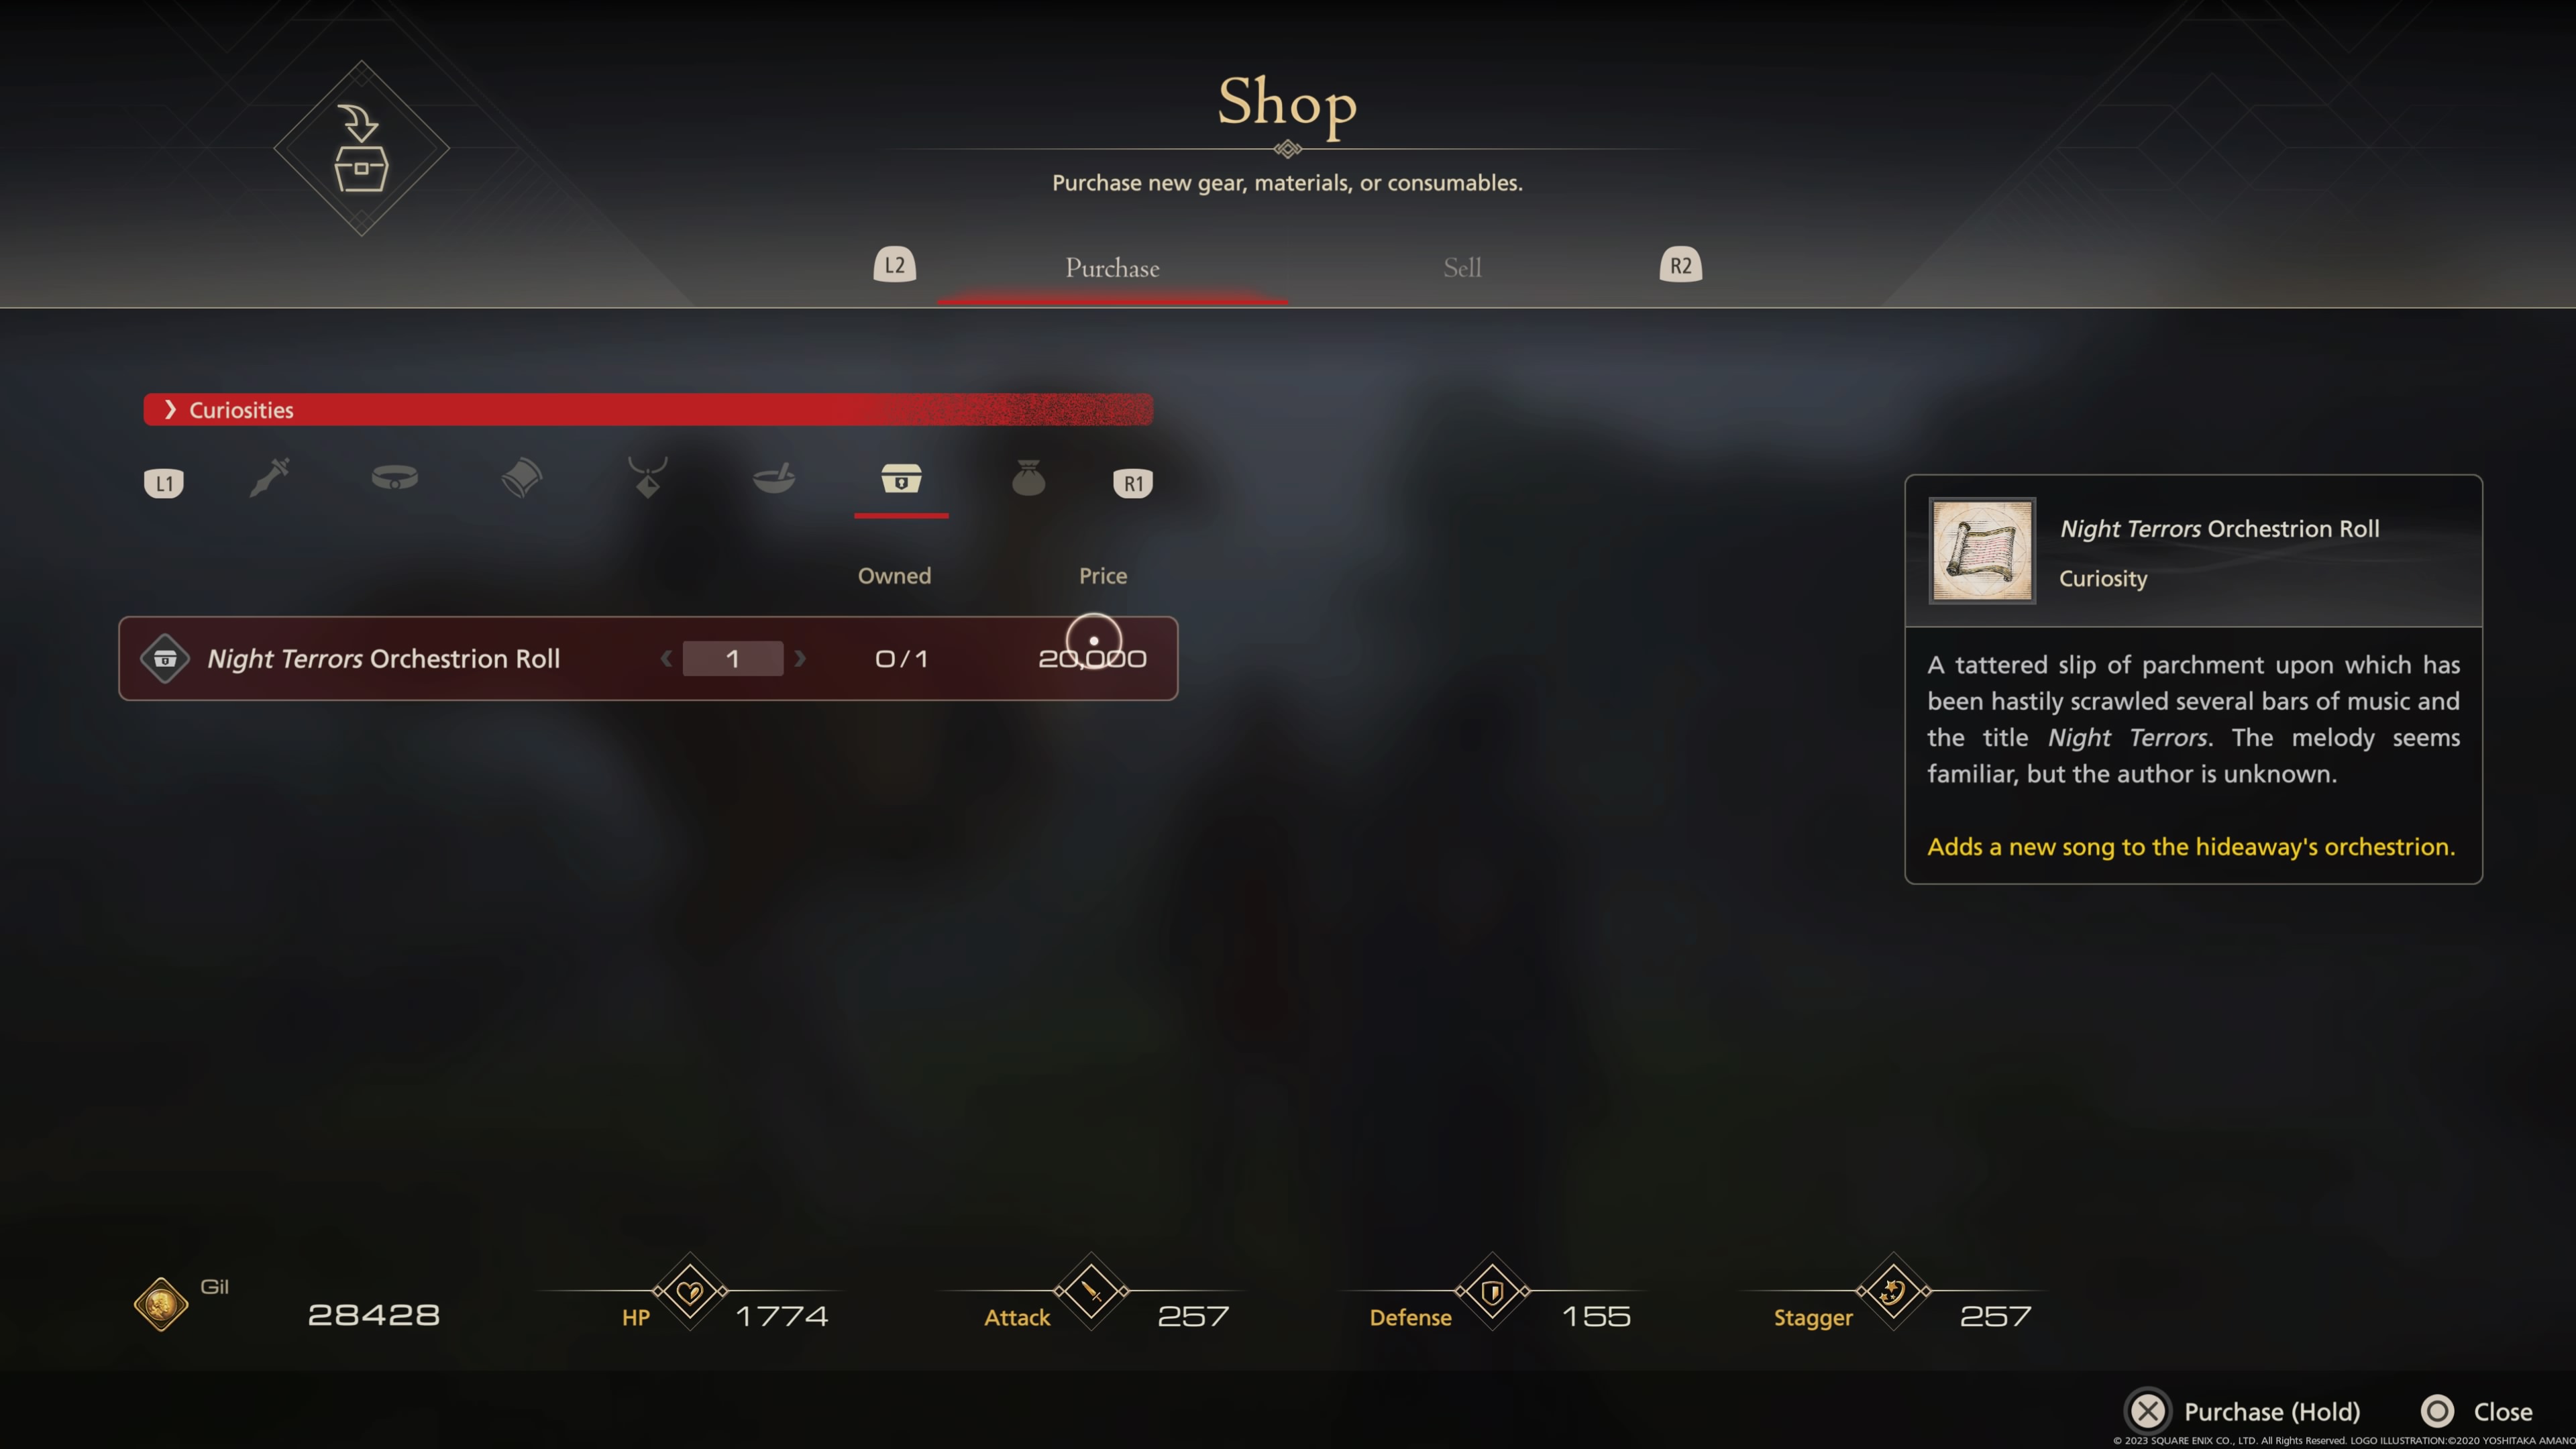The width and height of the screenshot is (2576, 1449).
Task: Click the L1 previous category button
Action: (x=164, y=484)
